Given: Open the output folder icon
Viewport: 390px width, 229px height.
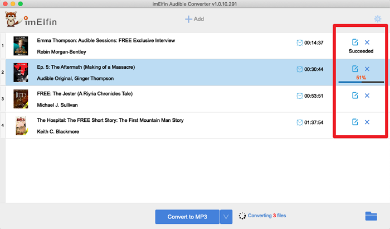Looking at the screenshot, I should click(371, 216).
